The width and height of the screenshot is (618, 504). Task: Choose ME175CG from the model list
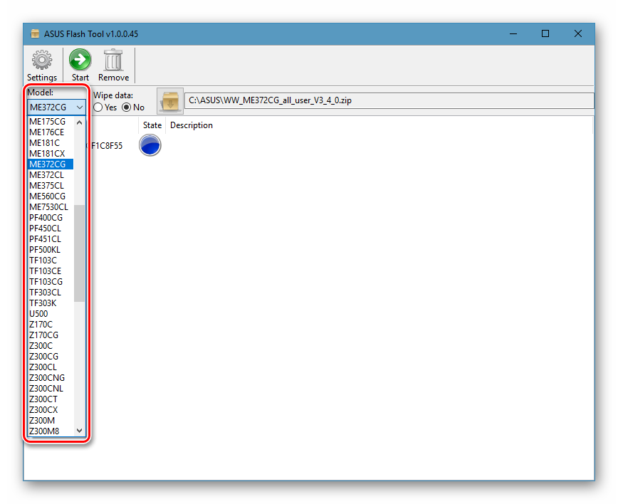(51, 121)
